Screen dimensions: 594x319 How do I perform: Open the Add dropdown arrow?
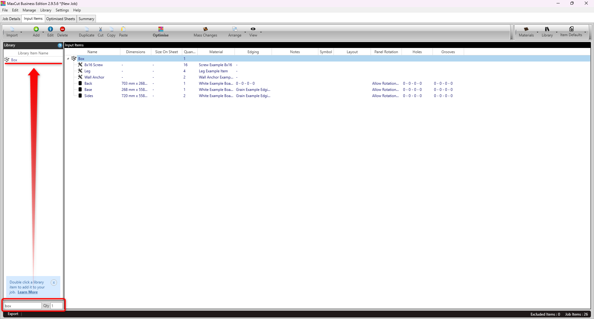click(x=43, y=32)
